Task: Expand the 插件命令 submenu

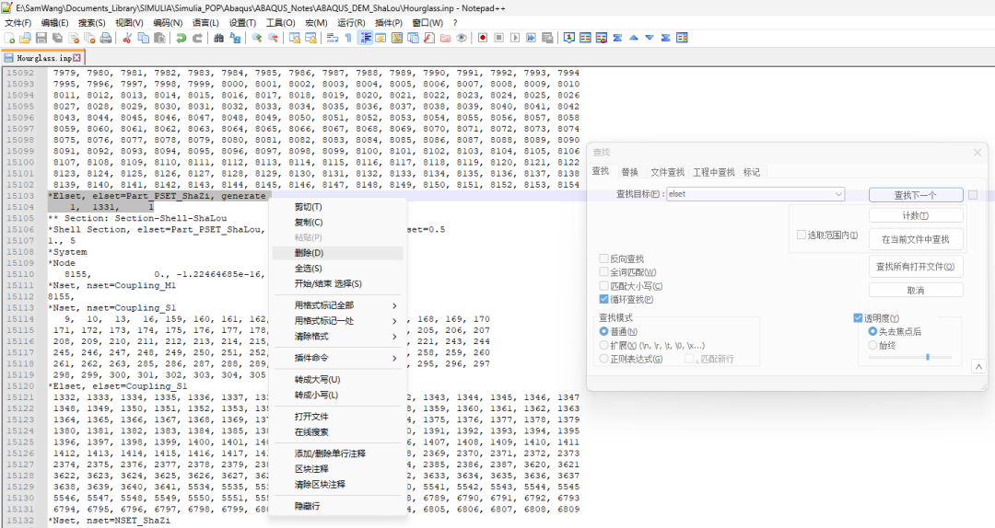Action: pyautogui.click(x=339, y=358)
